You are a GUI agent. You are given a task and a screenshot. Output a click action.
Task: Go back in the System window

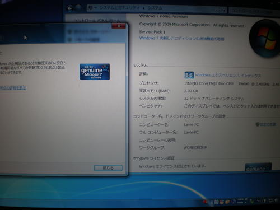pos(70,8)
